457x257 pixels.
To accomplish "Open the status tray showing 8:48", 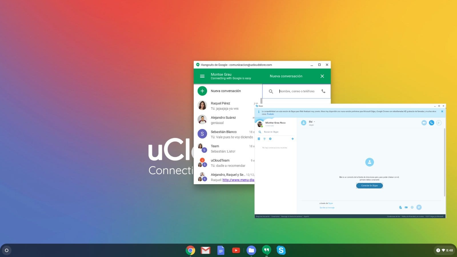I will coord(444,250).
